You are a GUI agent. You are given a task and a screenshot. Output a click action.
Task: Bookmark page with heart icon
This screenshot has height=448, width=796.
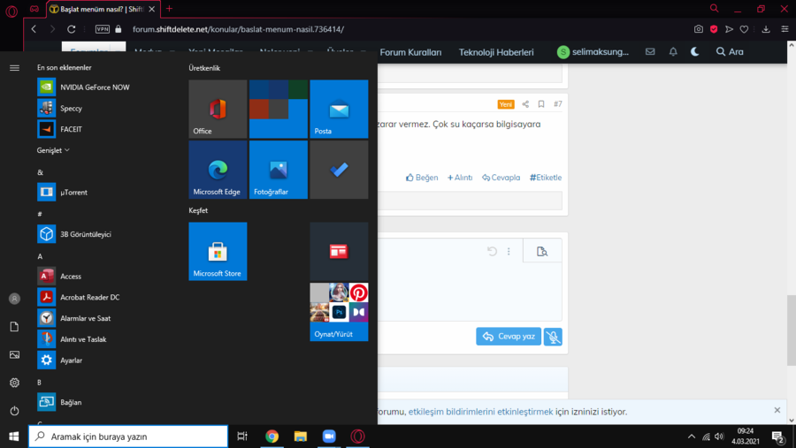coord(744,29)
